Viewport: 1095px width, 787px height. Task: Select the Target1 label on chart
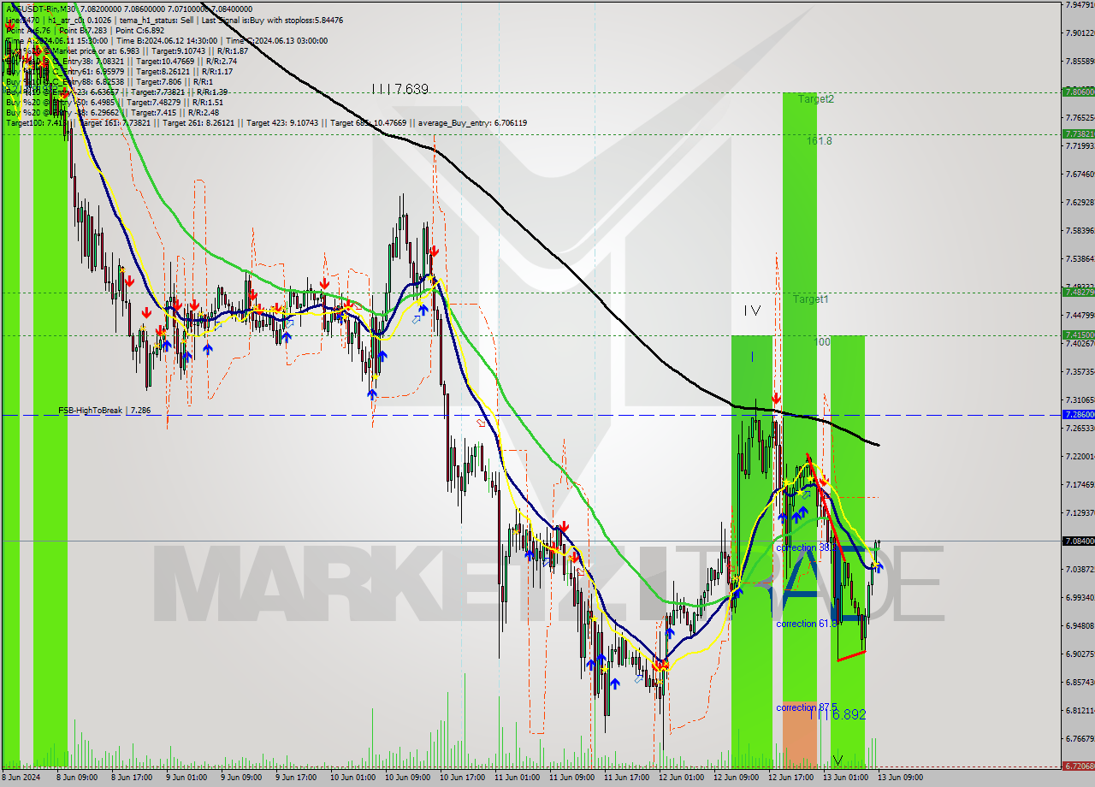810,299
